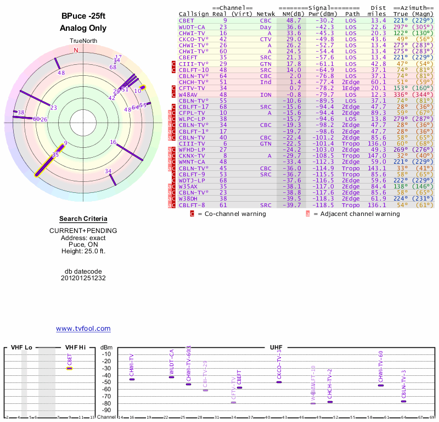
Task: Click the CKCO-TV signal bar in UHF chart
Action: (x=279, y=382)
